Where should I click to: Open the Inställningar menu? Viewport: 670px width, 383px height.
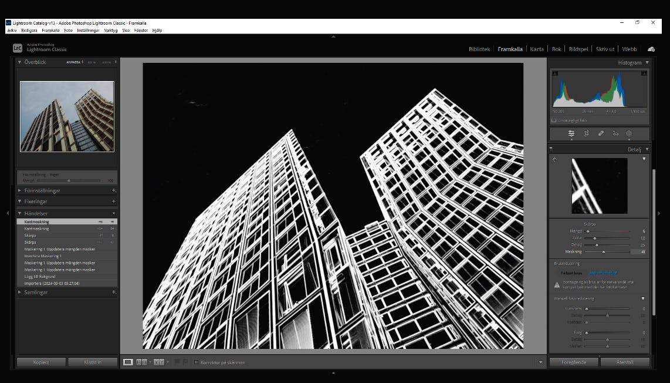pos(88,31)
